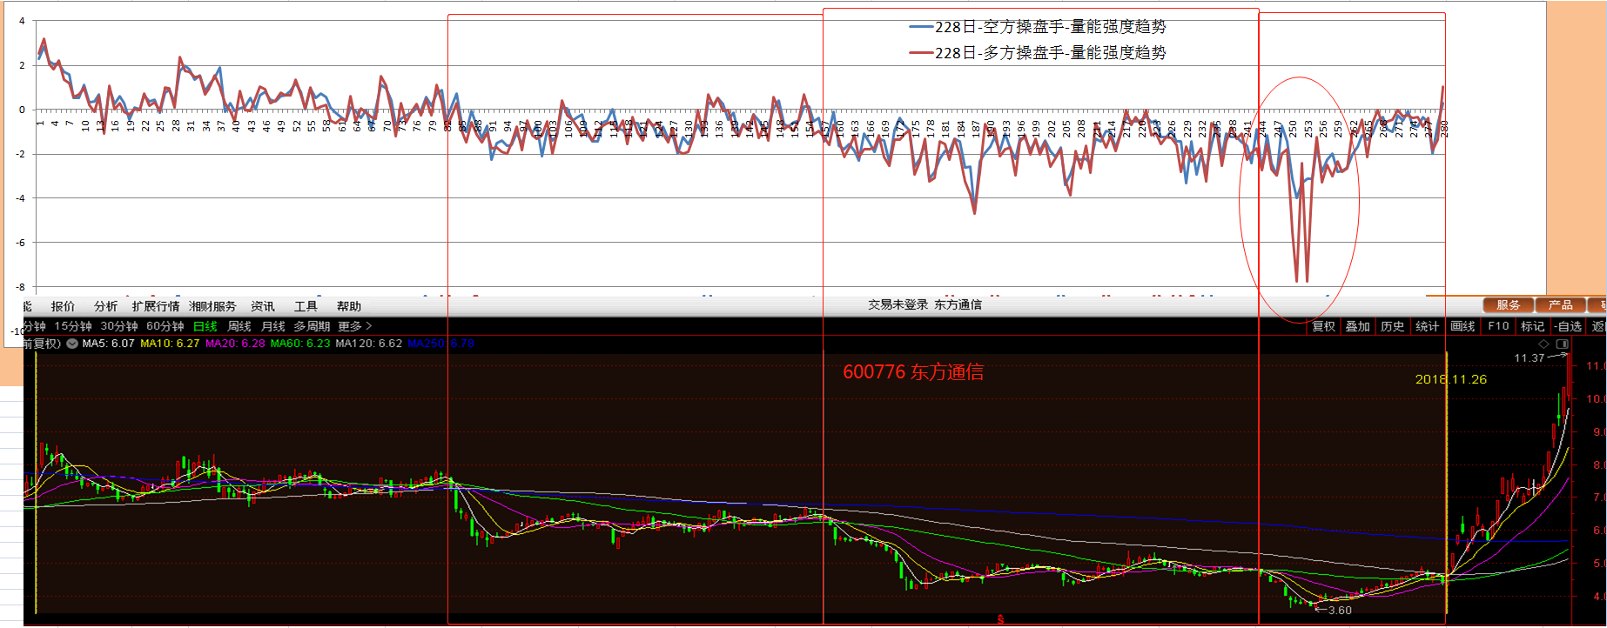Open the 湘财服务 menu
This screenshot has width=1607, height=628.
tap(212, 306)
